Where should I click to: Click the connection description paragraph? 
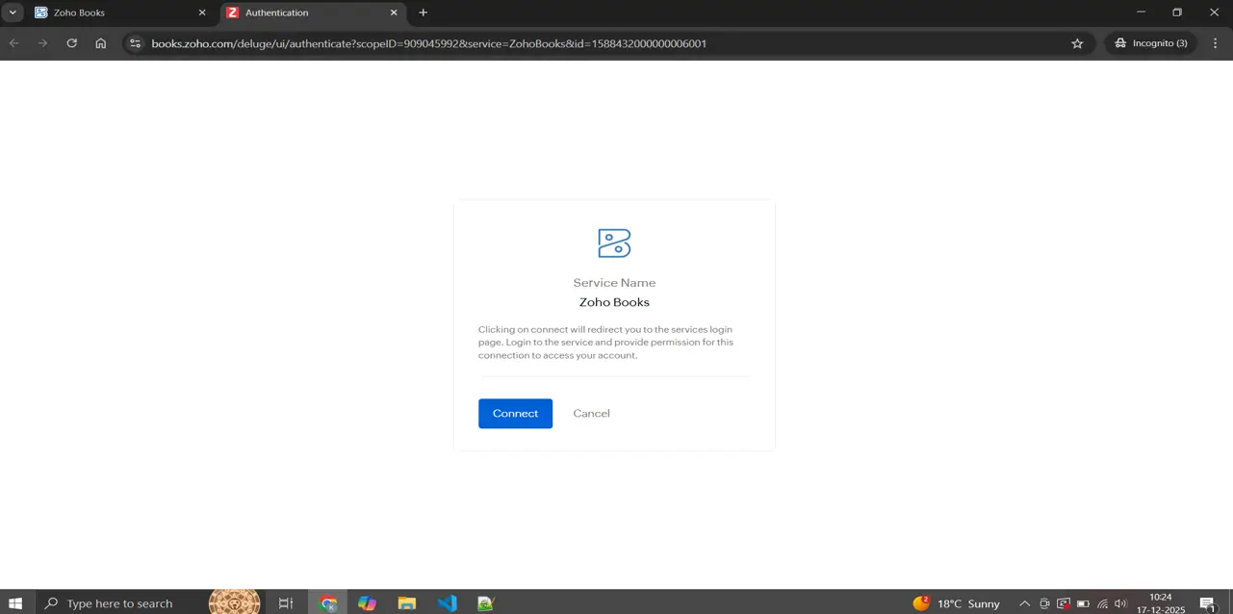607,342
